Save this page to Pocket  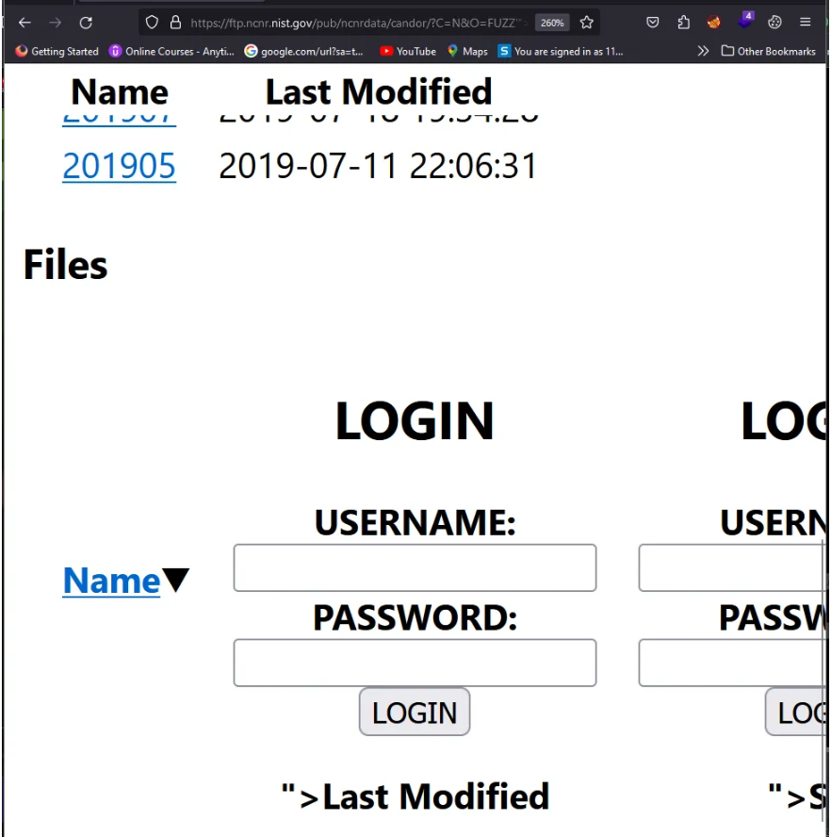653,22
